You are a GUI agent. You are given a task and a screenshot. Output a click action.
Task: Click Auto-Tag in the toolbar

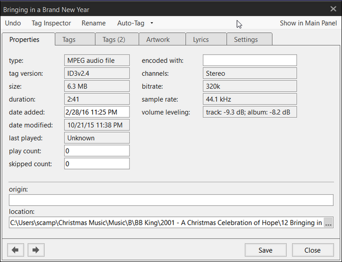pyautogui.click(x=131, y=23)
